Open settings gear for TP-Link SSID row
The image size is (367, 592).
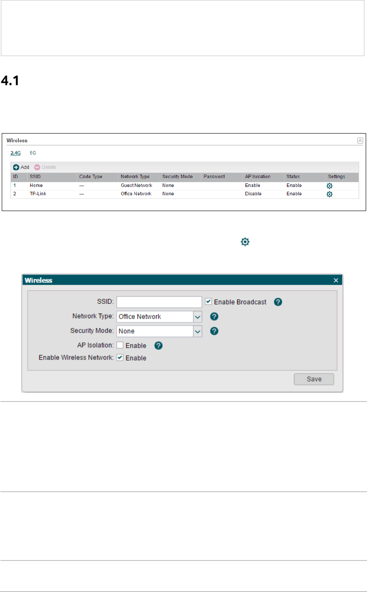coord(330,194)
